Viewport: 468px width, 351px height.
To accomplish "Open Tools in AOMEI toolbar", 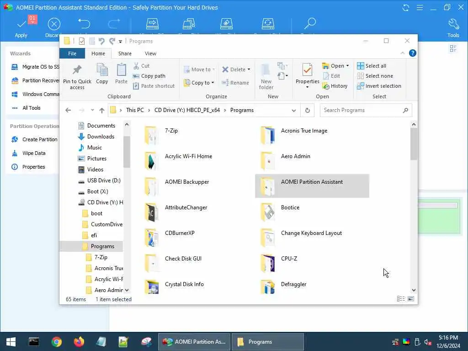I will [453, 28].
